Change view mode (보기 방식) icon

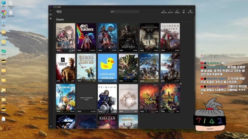pyautogui.click(x=190, y=12)
